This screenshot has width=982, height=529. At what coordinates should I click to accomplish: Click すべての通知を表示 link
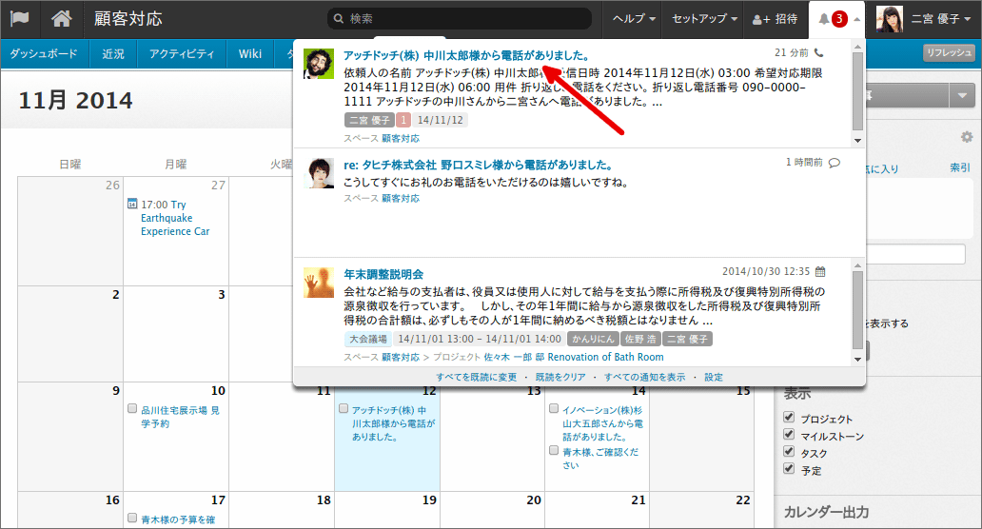tap(644, 377)
